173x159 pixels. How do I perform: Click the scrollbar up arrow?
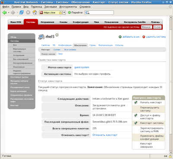click(x=171, y=17)
